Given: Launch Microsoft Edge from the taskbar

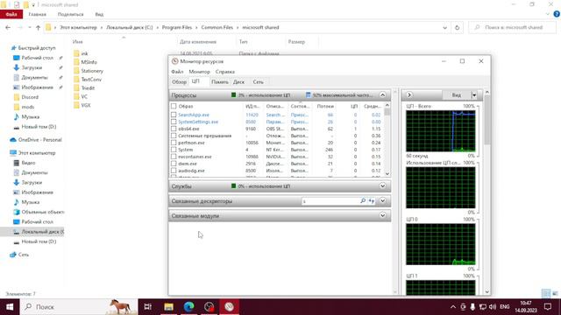Looking at the screenshot, I should [x=189, y=307].
